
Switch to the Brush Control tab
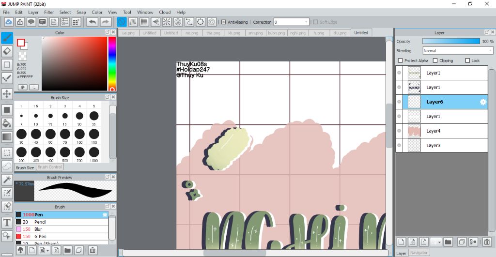point(50,167)
